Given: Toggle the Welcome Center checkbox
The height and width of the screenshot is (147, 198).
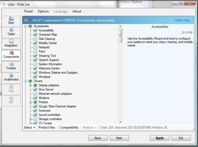Looking at the screenshot, I should (x=35, y=68).
